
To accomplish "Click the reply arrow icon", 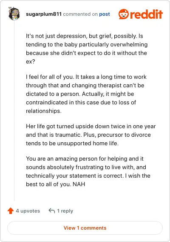I will (x=52, y=210).
